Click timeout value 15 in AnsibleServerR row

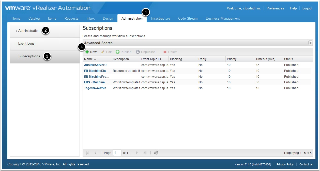tap(257, 65)
